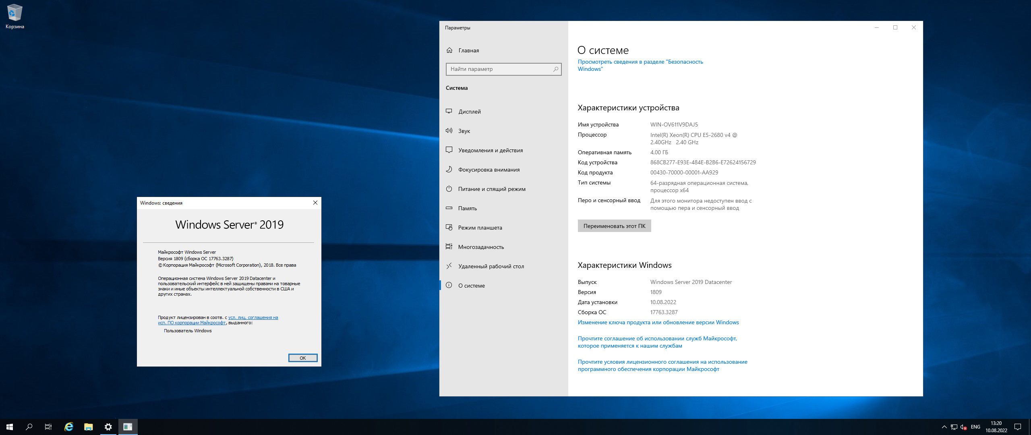
Task: Open Microsoft services agreement link
Action: point(657,342)
